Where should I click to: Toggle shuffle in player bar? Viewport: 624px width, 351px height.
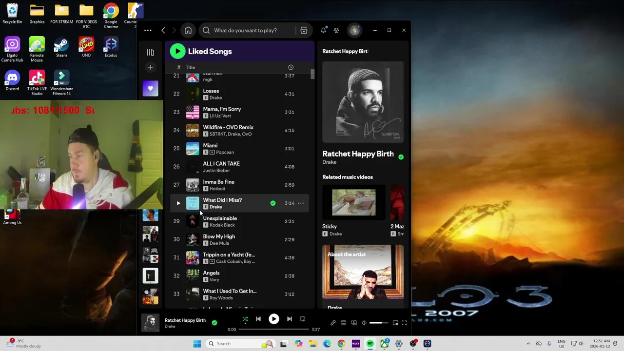[245, 319]
